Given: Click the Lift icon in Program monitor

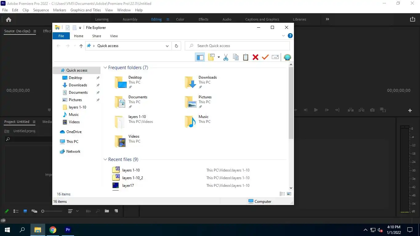Looking at the screenshot, I should (x=350, y=110).
